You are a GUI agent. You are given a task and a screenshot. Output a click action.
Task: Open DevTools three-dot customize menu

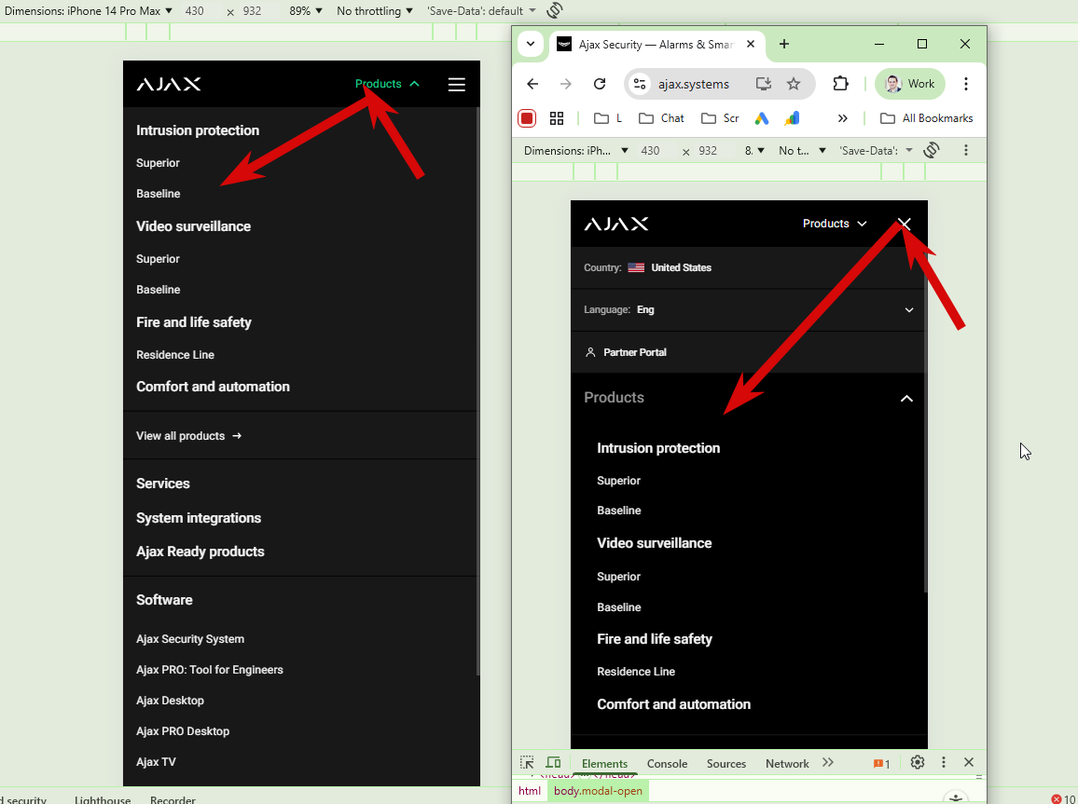[x=944, y=762]
